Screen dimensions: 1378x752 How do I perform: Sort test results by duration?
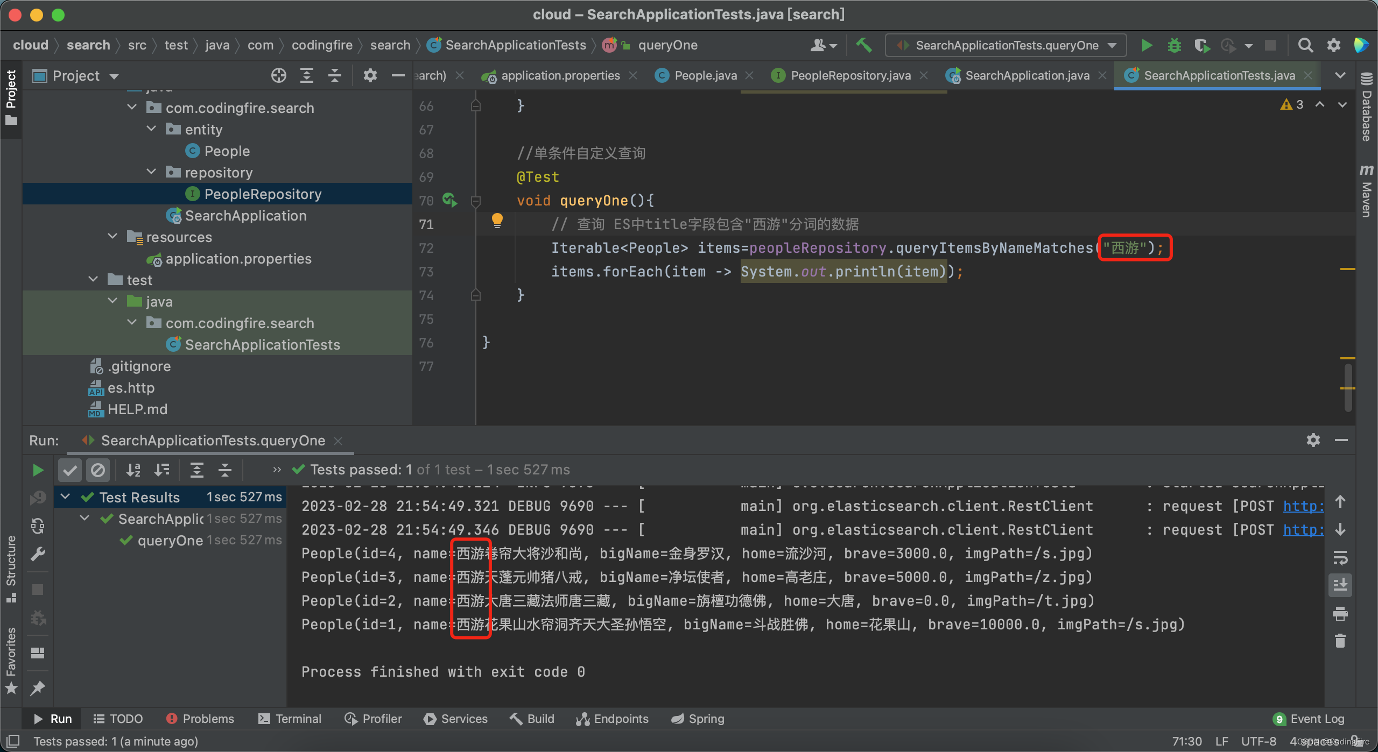[161, 470]
